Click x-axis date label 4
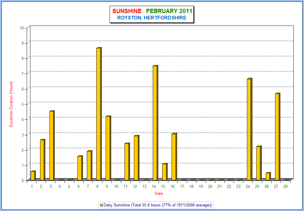 pyautogui.click(x=60, y=187)
